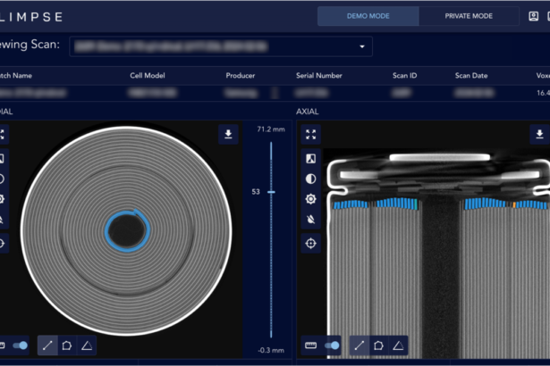Open Producer options menu dots

click(274, 93)
